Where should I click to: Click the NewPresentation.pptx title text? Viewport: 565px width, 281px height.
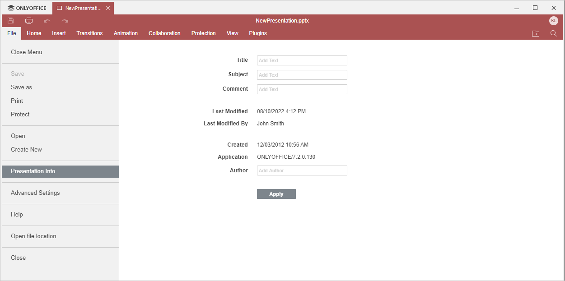(x=282, y=21)
